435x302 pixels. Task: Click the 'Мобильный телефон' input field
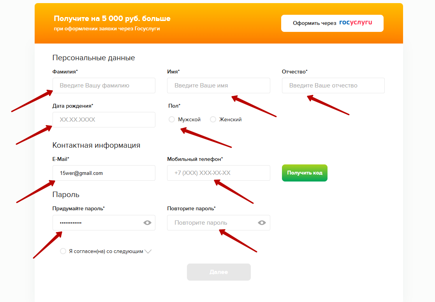[218, 173]
